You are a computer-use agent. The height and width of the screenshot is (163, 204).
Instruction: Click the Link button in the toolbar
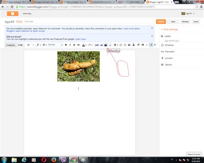[97, 45]
